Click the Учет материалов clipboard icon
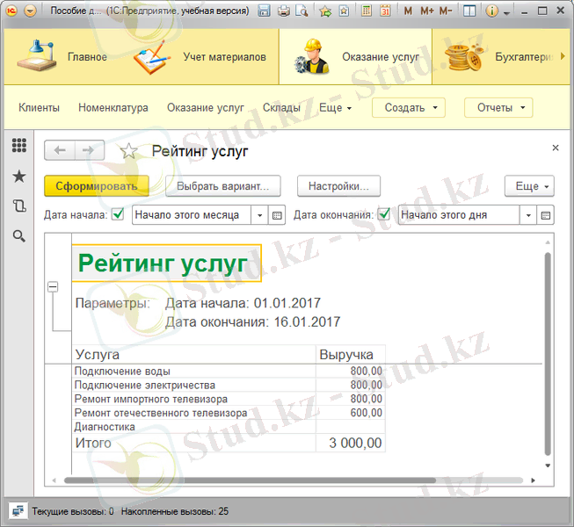 click(152, 57)
